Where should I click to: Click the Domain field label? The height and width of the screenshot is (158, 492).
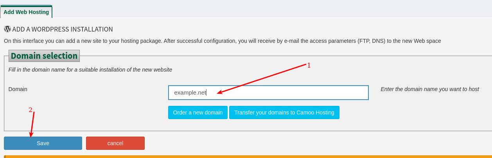(x=18, y=89)
